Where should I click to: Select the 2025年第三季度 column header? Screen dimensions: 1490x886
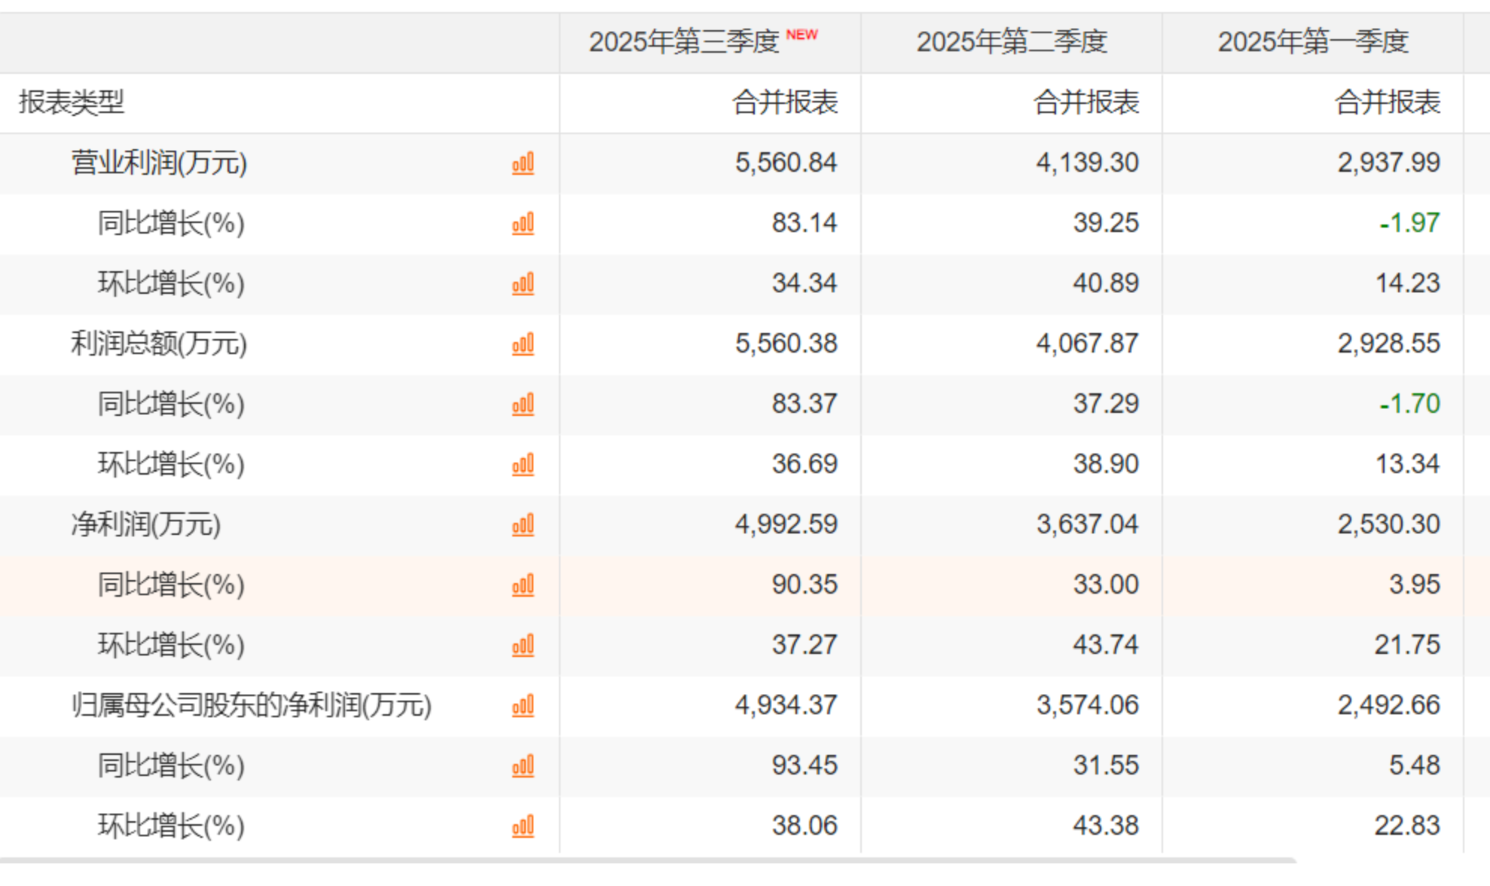tap(684, 42)
